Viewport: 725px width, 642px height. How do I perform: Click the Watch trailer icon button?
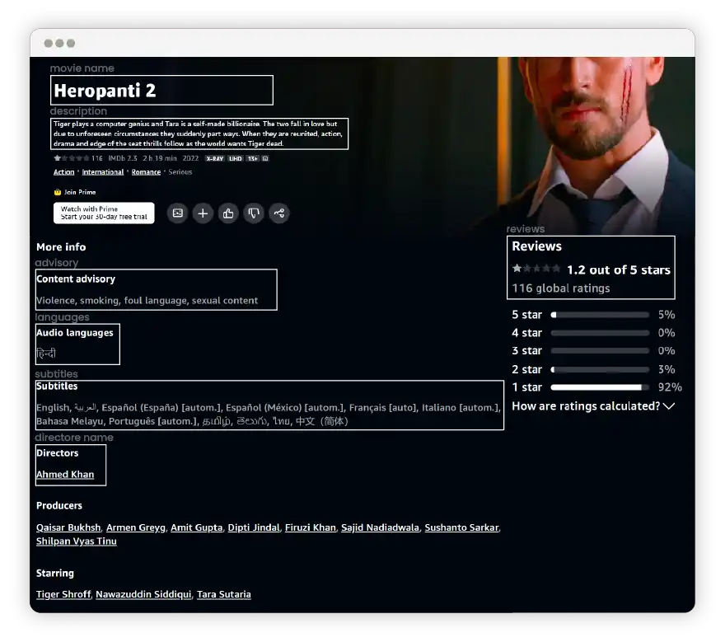[178, 213]
